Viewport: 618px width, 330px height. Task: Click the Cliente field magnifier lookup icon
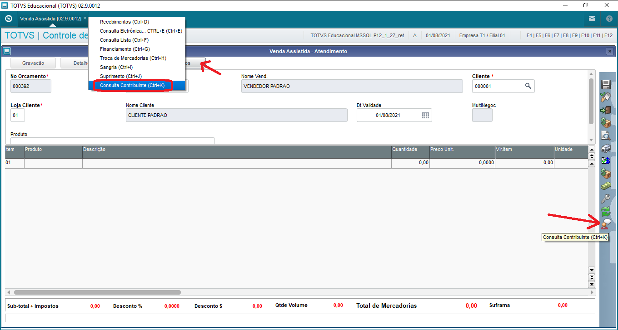(x=528, y=86)
